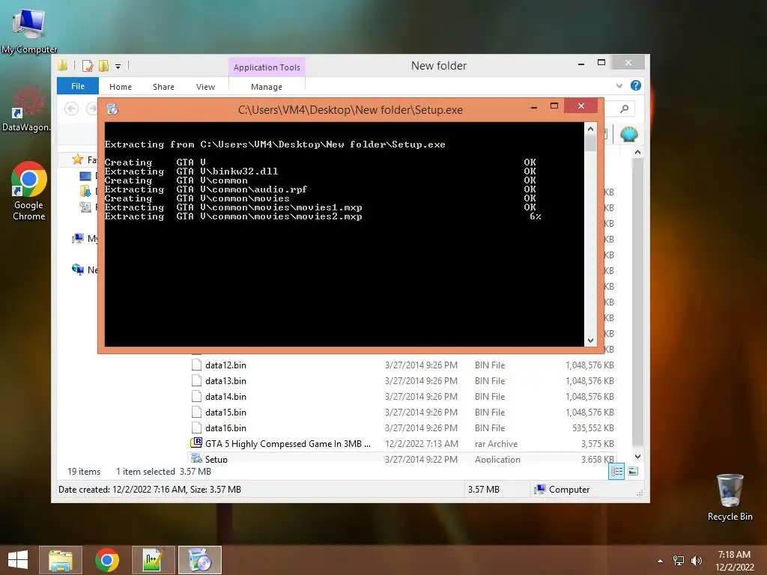Image resolution: width=767 pixels, height=575 pixels.
Task: Open My Computer desktop icon
Action: [x=29, y=30]
